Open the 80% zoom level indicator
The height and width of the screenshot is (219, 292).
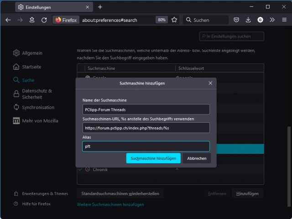[x=162, y=20]
